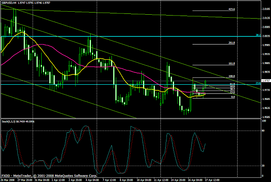The width and height of the screenshot is (271, 182).
Task: Click the 7 Apr 12:00 time label
Action: coord(109,180)
